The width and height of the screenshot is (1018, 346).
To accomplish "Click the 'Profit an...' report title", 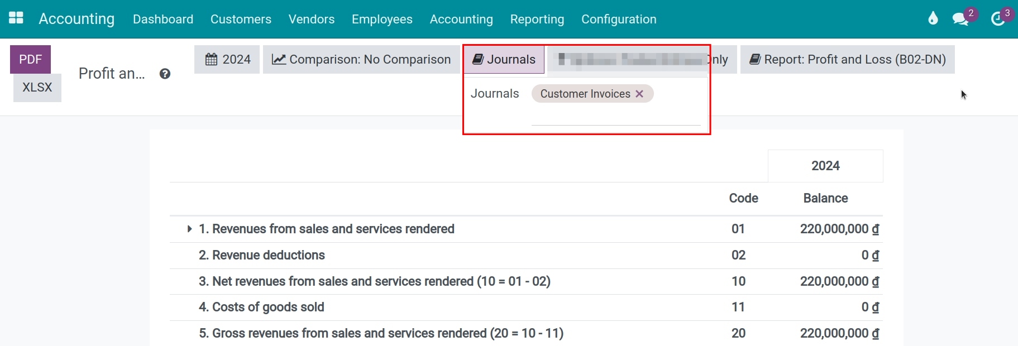I will tap(112, 74).
